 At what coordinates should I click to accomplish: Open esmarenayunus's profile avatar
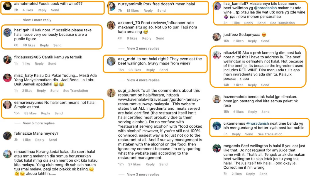coord(7,105)
